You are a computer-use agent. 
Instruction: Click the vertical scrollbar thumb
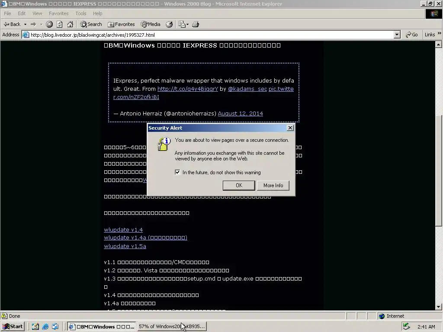tap(438, 171)
